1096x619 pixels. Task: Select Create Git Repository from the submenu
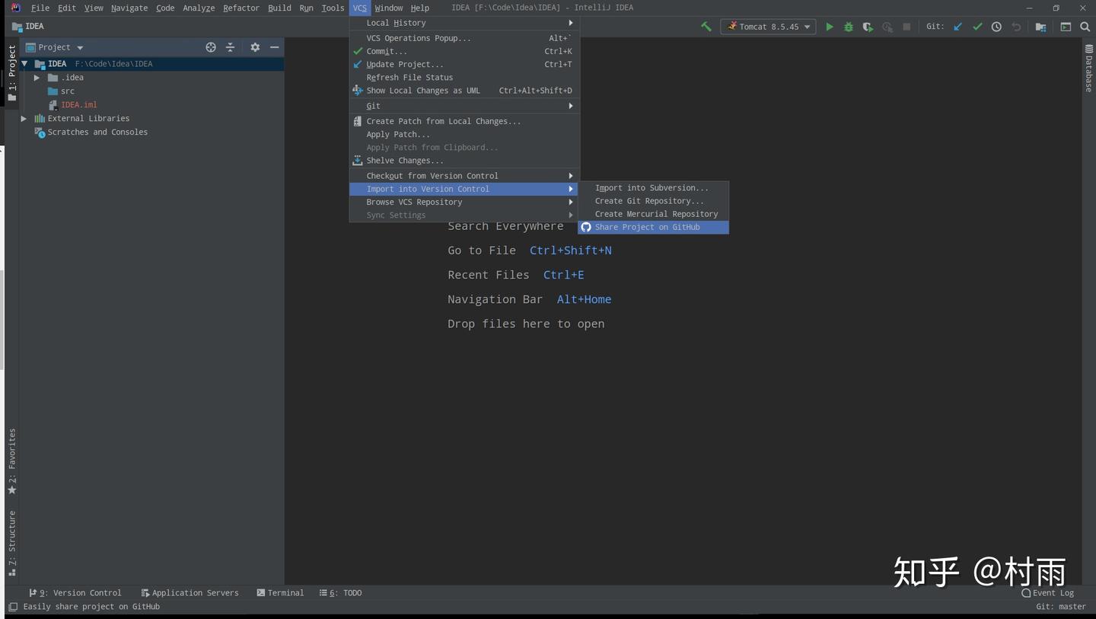(648, 200)
